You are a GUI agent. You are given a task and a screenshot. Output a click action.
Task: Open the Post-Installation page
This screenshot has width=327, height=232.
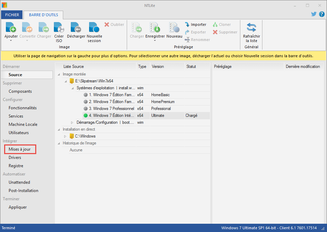(x=23, y=191)
